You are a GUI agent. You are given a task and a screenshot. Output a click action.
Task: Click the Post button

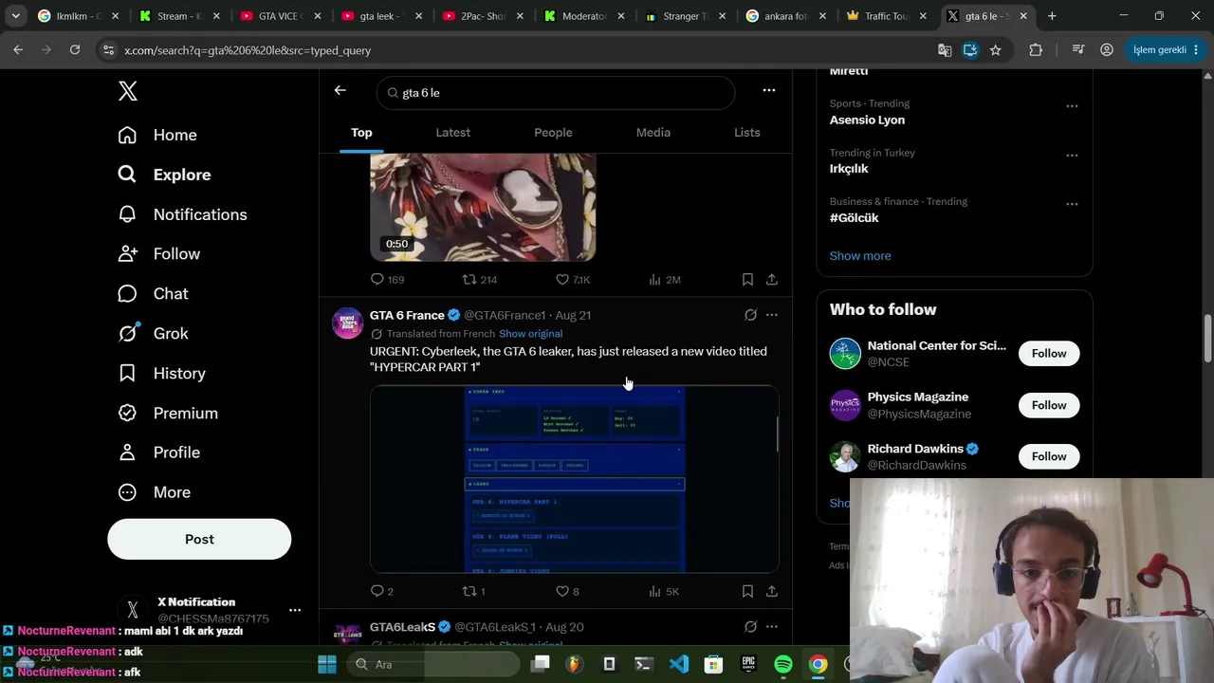point(199,539)
